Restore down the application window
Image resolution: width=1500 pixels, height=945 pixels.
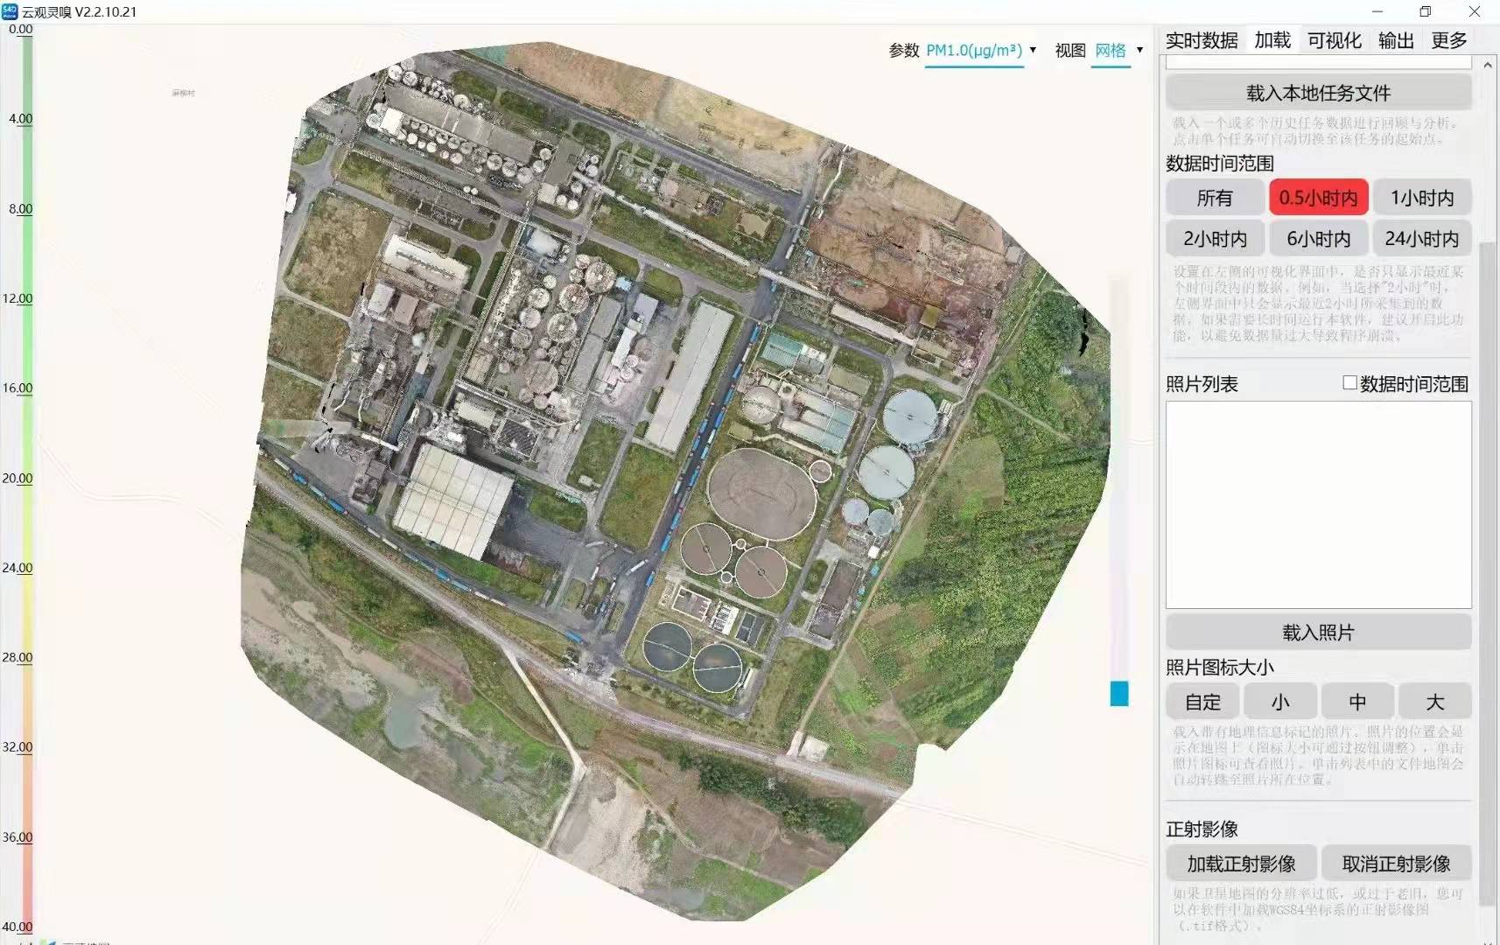pyautogui.click(x=1426, y=11)
